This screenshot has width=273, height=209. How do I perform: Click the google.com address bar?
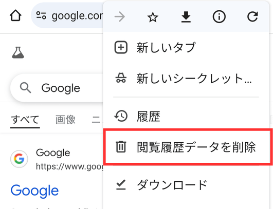(67, 15)
